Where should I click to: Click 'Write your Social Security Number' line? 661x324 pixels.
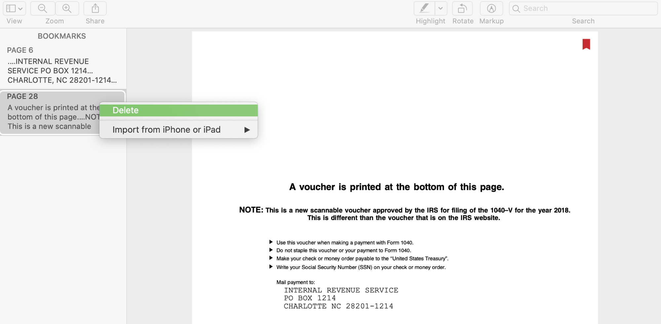click(361, 267)
